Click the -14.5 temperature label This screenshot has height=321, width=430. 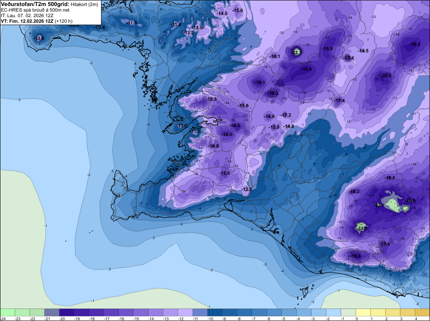363,51
